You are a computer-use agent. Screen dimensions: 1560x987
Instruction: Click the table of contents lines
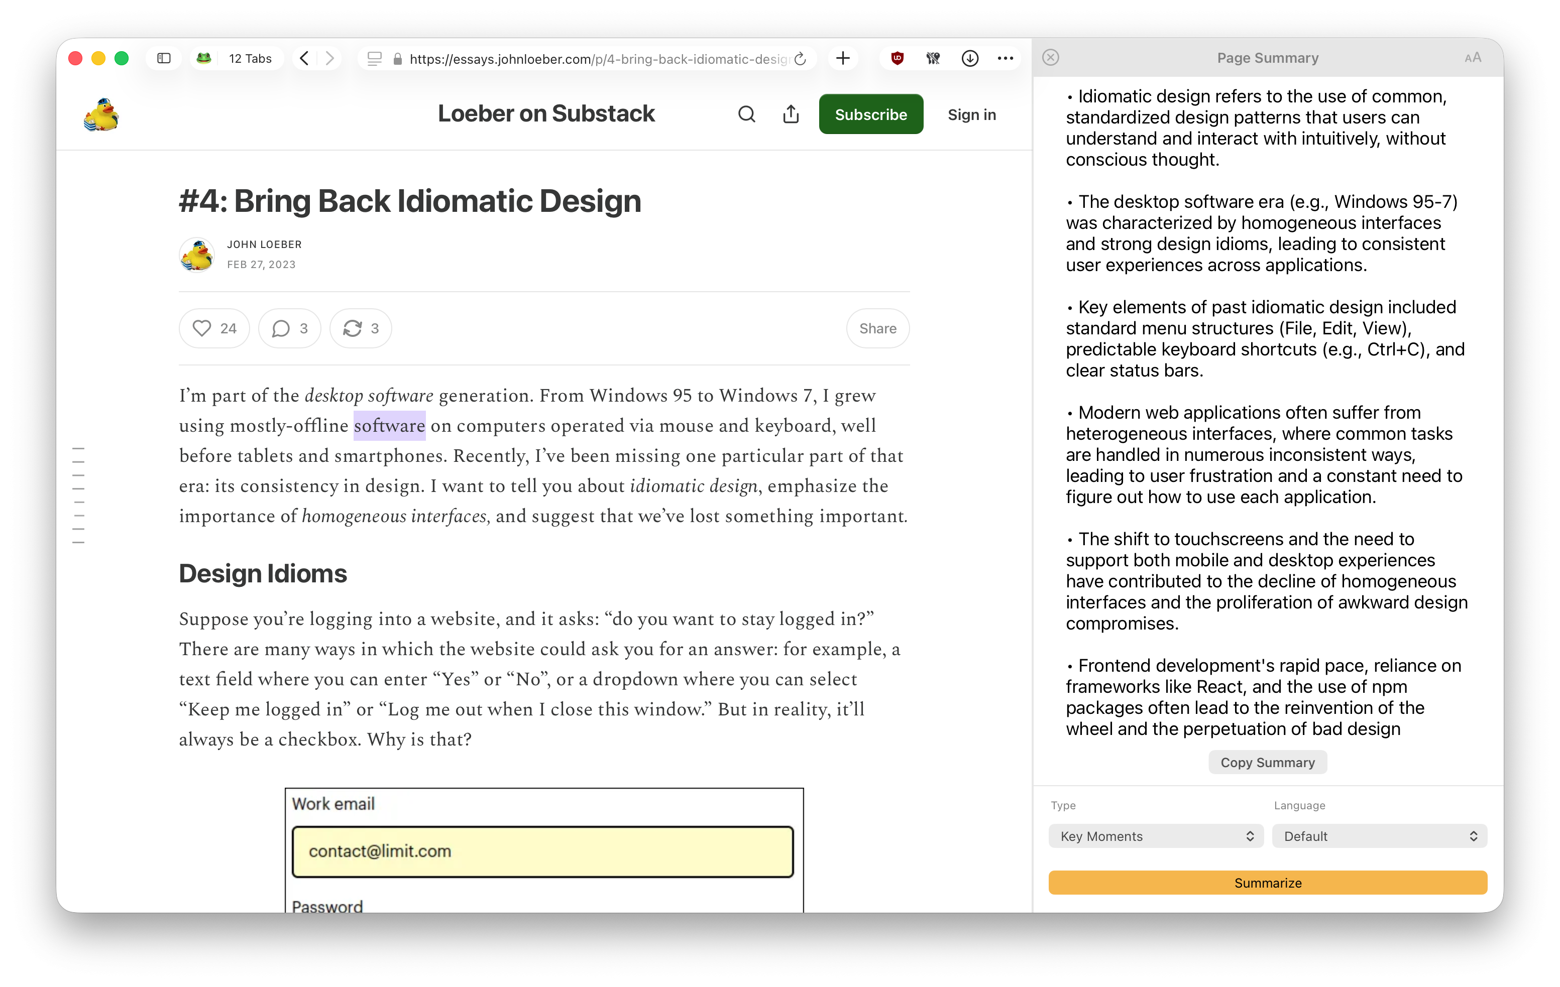click(78, 496)
